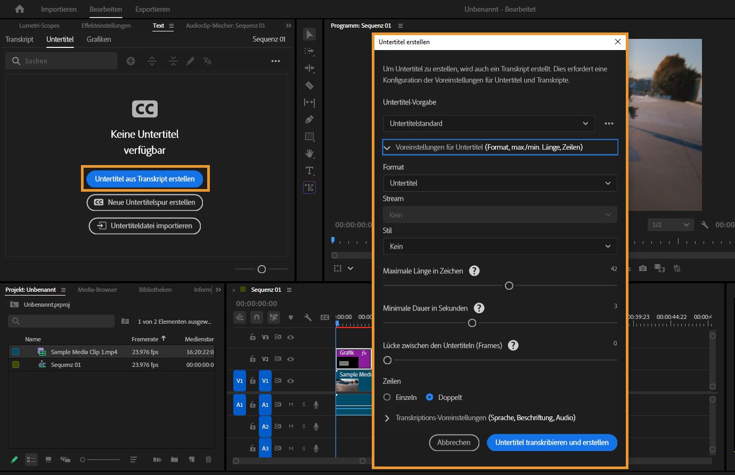Select the Pen tool in toolbar
Viewport: 735px width, 475px height.
[x=309, y=119]
